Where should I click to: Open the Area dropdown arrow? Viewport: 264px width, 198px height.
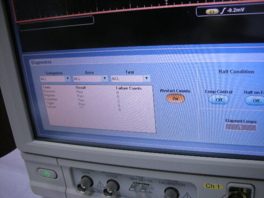[x=105, y=78]
